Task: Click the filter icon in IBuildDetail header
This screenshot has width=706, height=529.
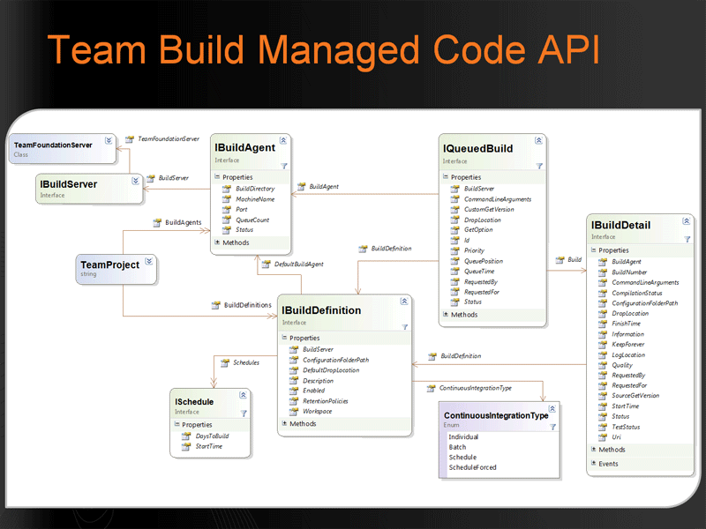Action: (x=687, y=240)
